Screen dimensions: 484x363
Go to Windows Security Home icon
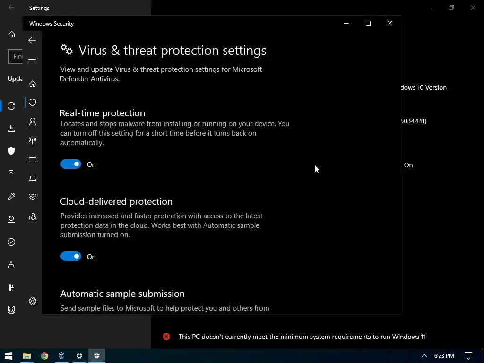33,84
